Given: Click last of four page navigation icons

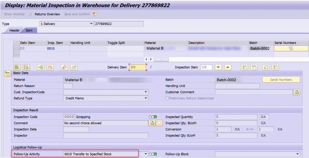Looking at the screenshot, I should [275, 67].
